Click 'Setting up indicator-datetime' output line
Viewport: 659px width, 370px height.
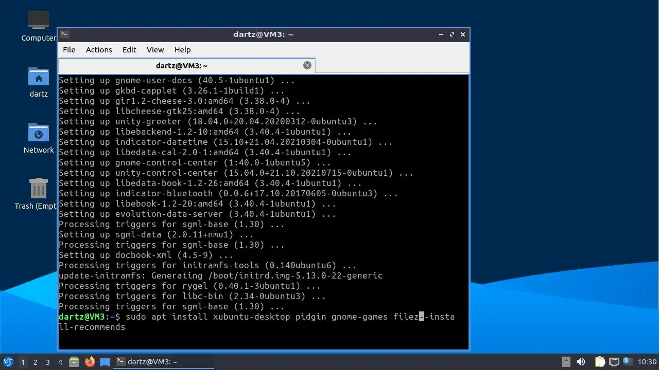point(226,142)
